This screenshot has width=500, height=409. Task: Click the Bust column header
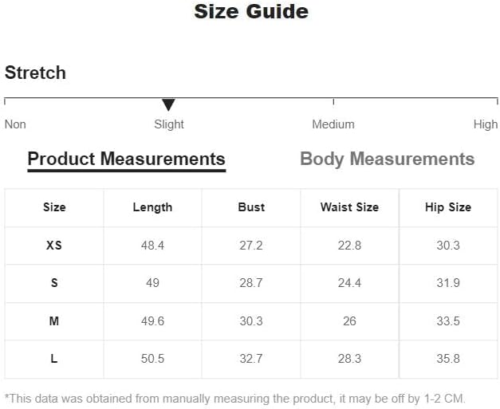pyautogui.click(x=251, y=207)
